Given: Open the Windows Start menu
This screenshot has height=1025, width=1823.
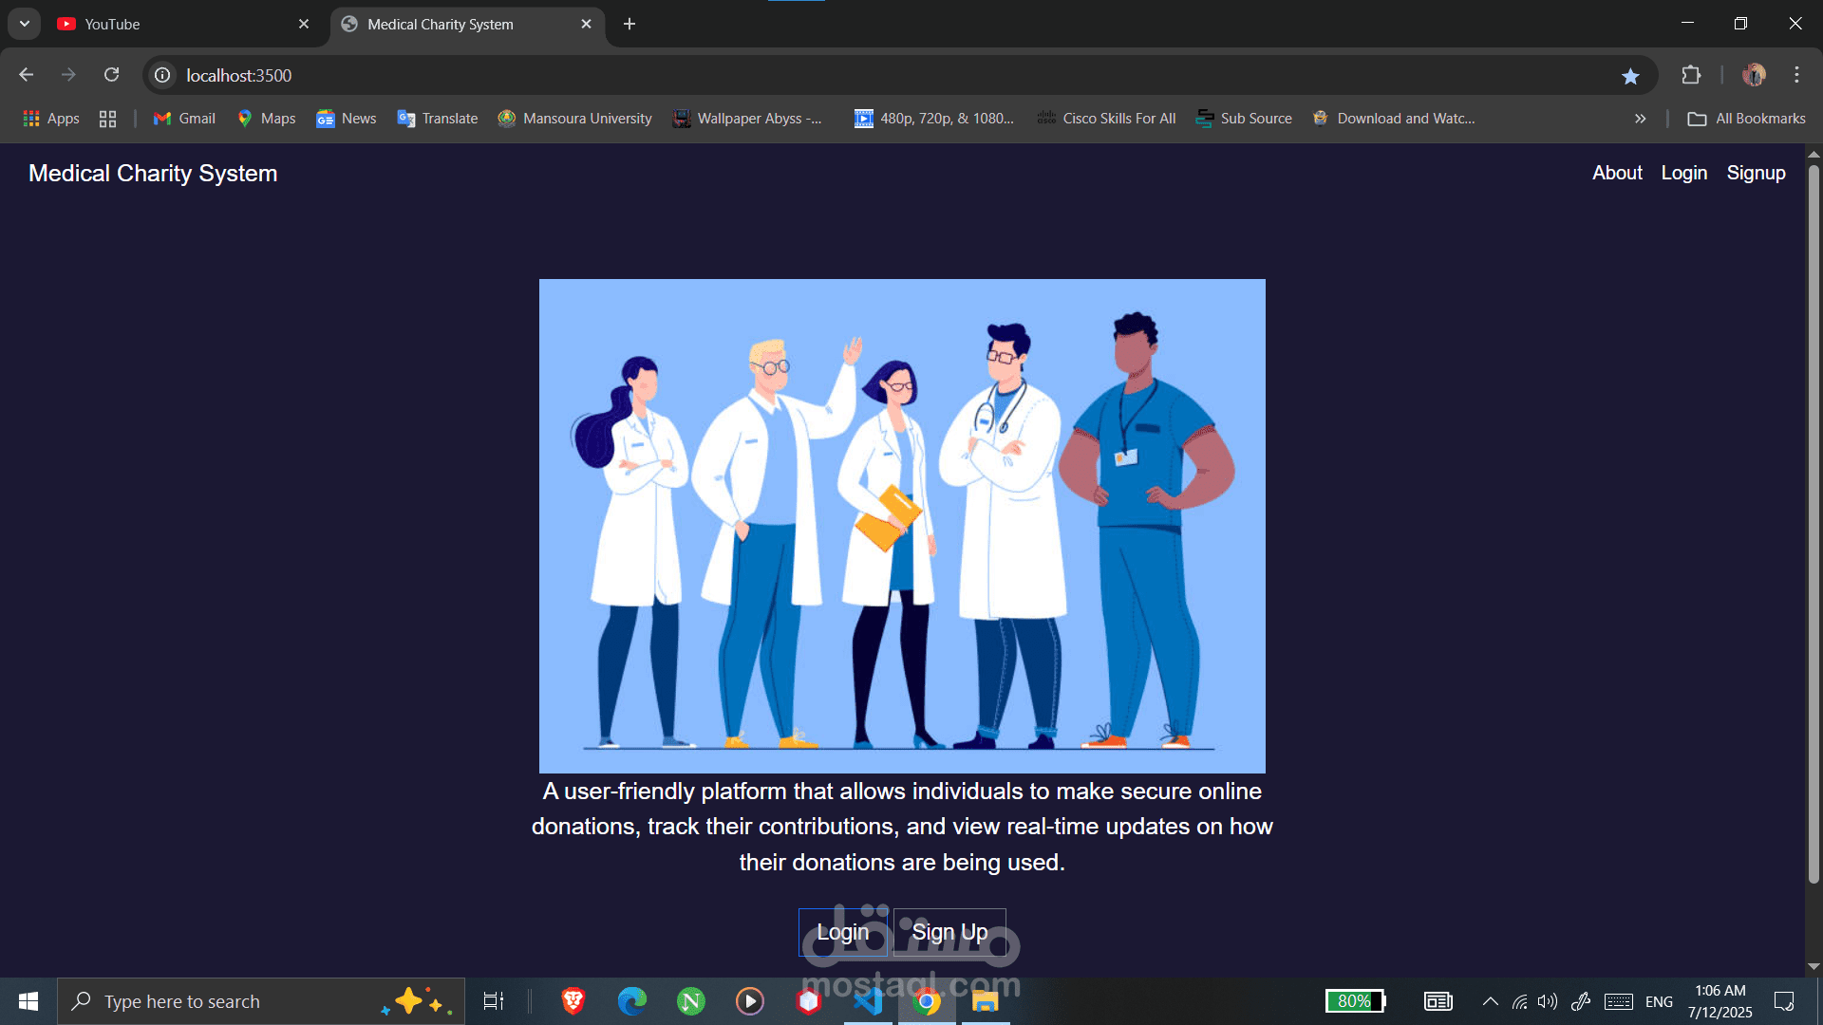Looking at the screenshot, I should [28, 1001].
